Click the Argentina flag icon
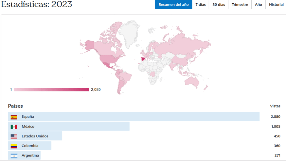Viewport: 286px width, 161px height. [14, 156]
